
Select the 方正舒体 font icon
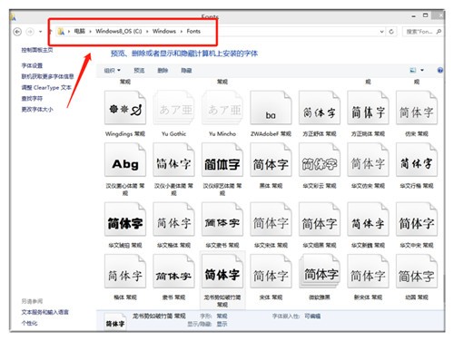(x=320, y=108)
